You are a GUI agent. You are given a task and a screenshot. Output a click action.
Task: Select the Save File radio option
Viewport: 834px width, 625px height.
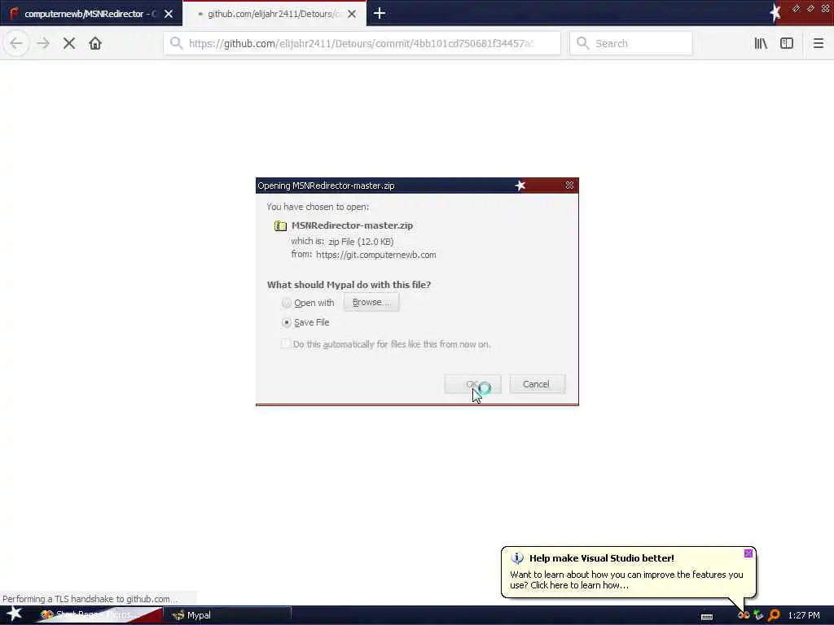[287, 322]
